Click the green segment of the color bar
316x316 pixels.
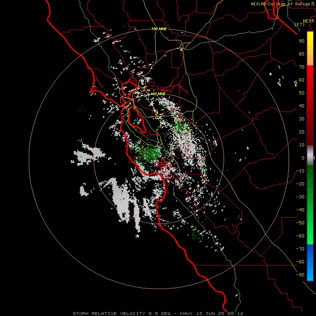[x=310, y=205]
